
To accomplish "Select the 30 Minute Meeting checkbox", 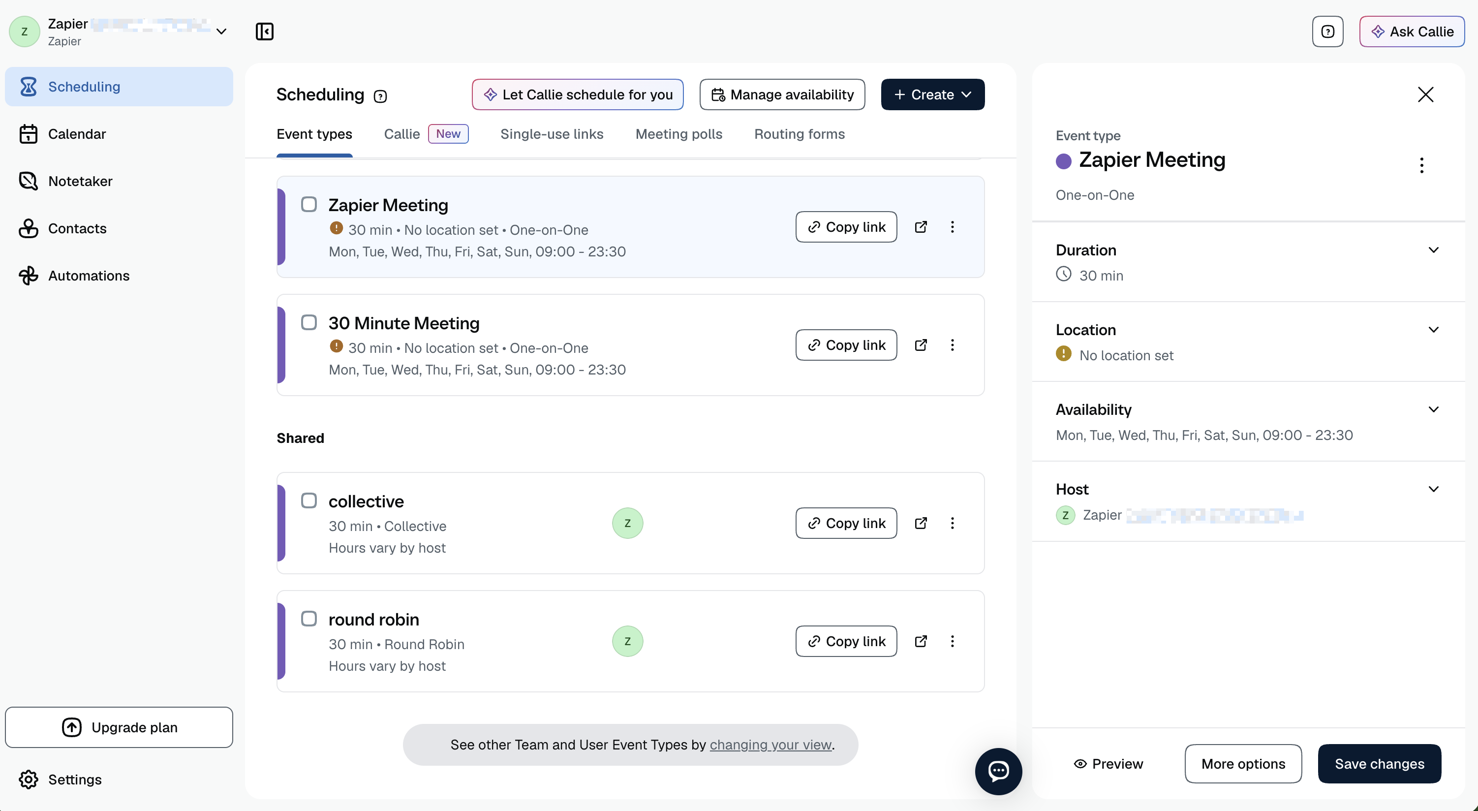I will [308, 322].
